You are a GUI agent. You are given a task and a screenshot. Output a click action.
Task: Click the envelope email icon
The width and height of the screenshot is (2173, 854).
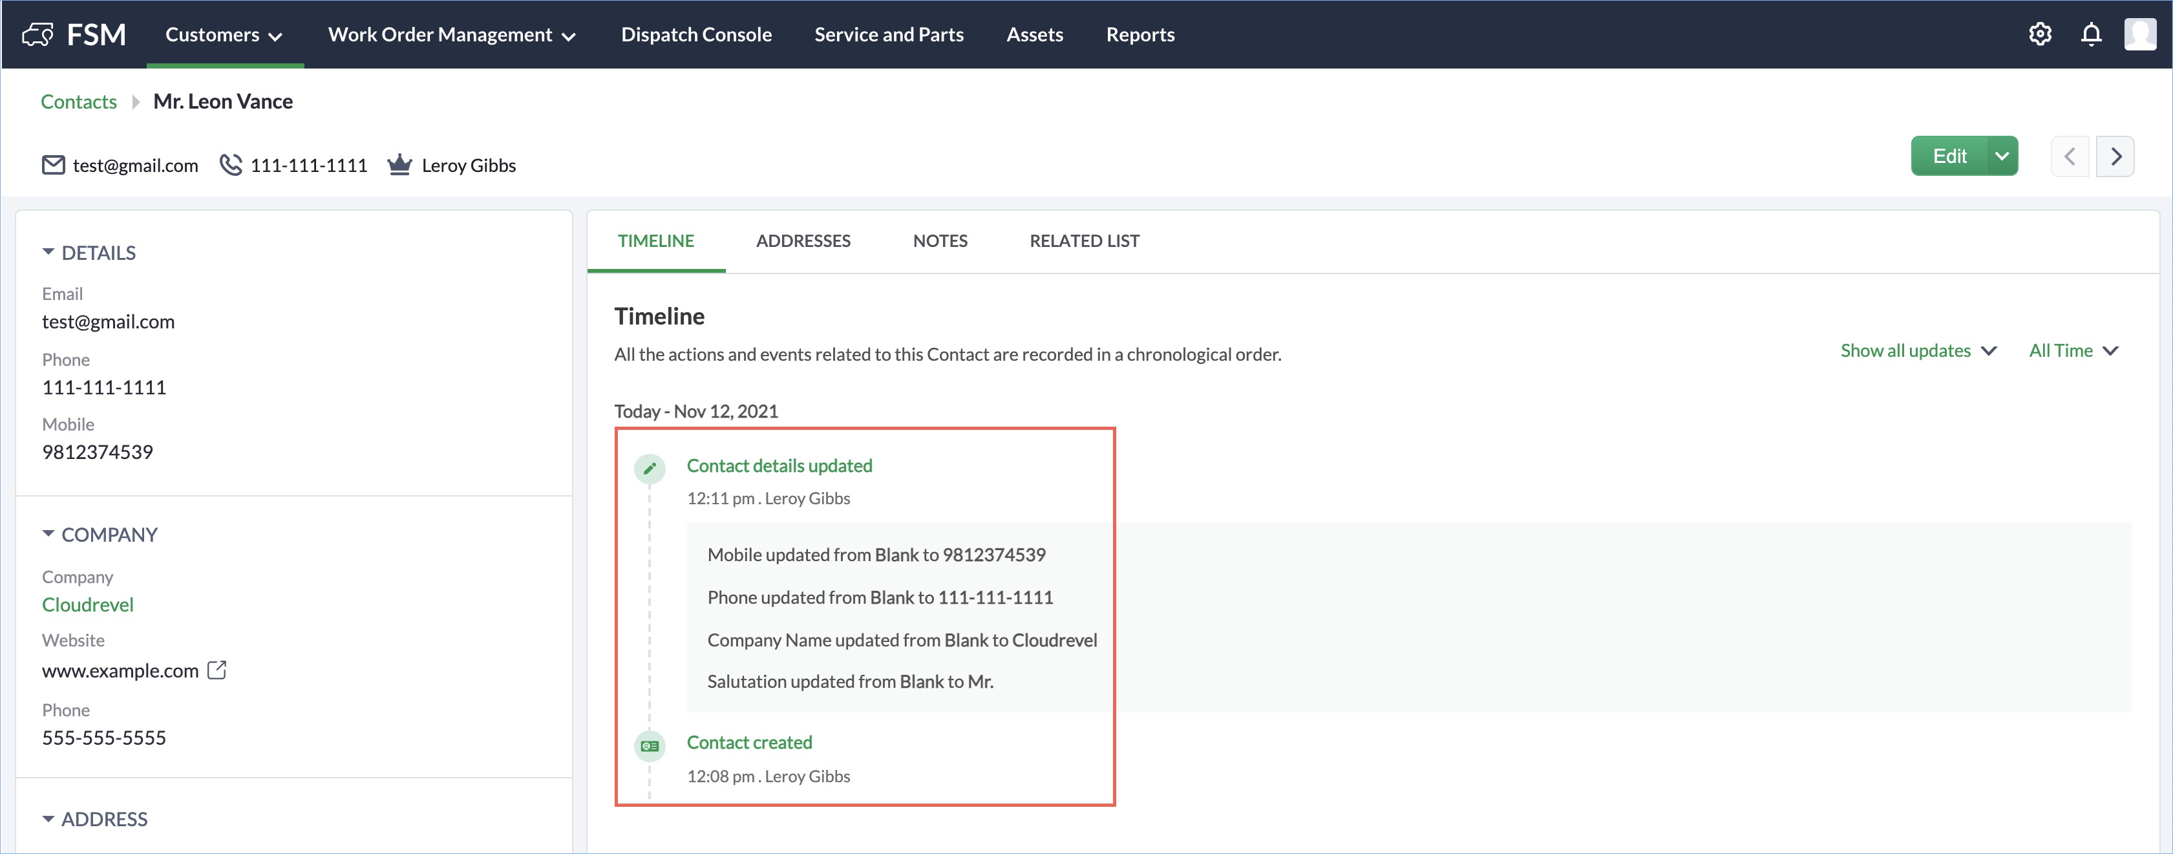[53, 165]
